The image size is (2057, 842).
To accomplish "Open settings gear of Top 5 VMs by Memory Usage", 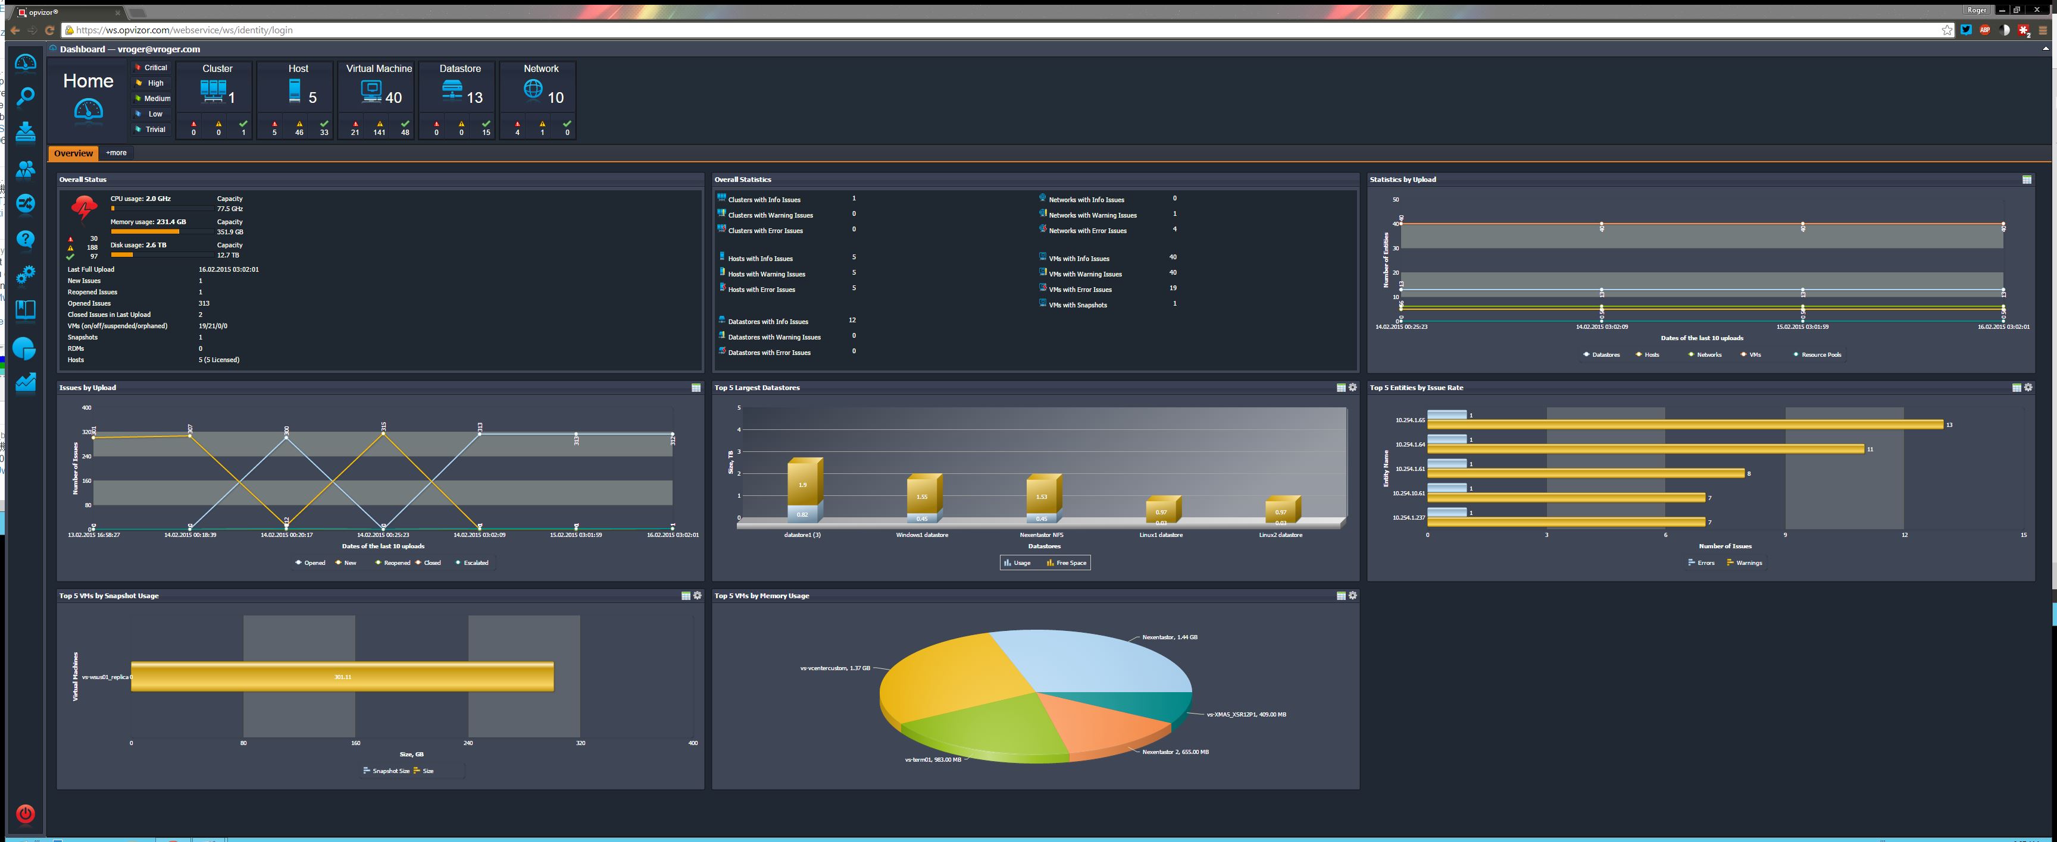I will click(x=1352, y=596).
